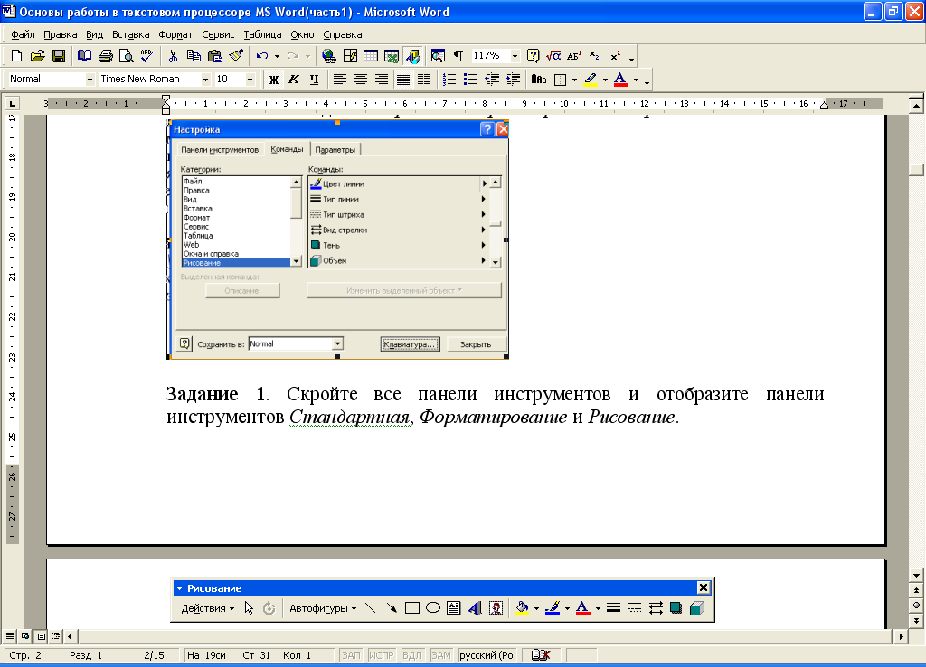Undo the last action
The height and width of the screenshot is (667, 926).
click(261, 56)
